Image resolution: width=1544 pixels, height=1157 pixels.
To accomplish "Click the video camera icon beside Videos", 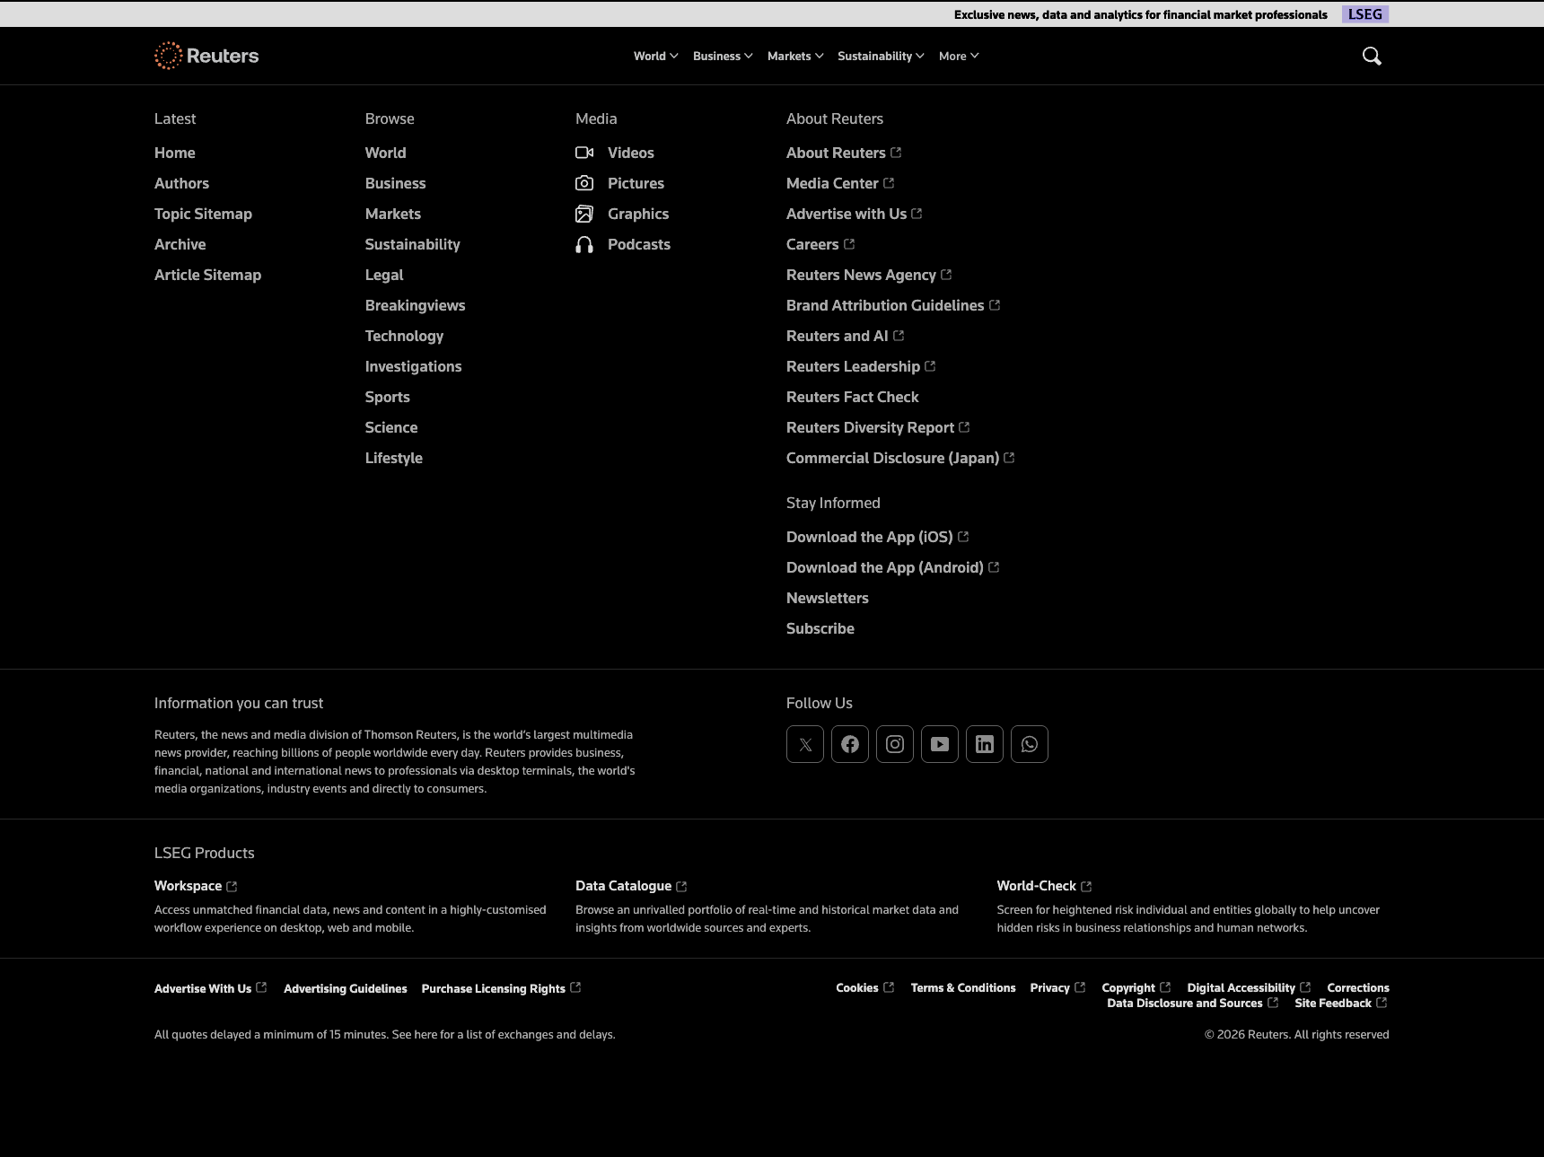I will point(584,153).
